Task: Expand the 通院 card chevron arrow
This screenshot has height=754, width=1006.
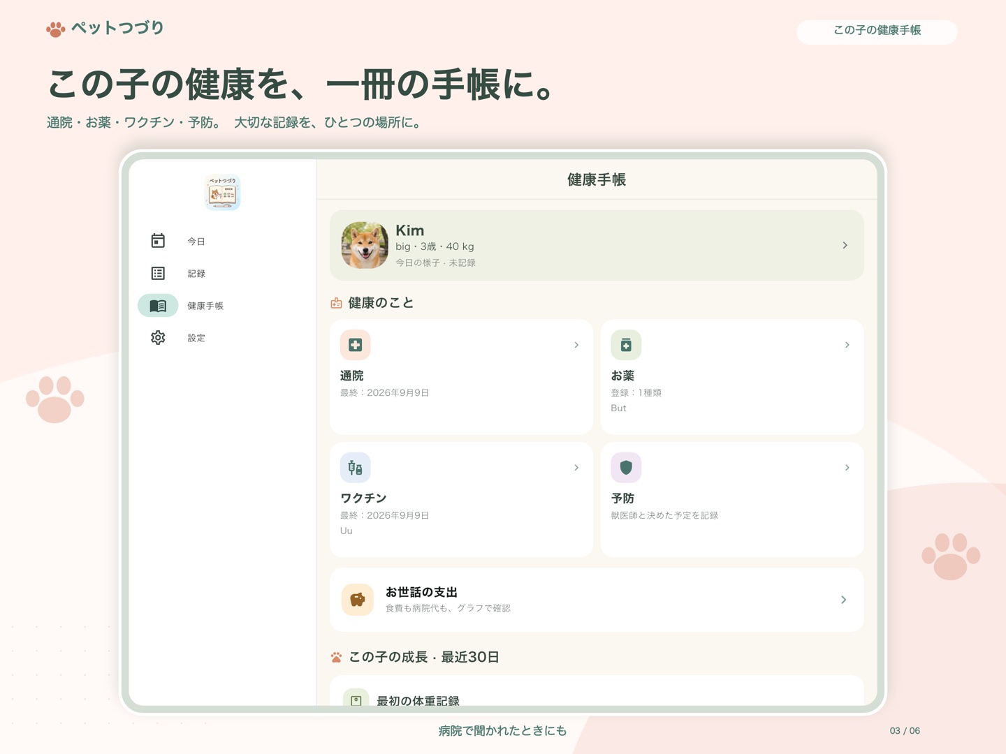Action: point(576,345)
